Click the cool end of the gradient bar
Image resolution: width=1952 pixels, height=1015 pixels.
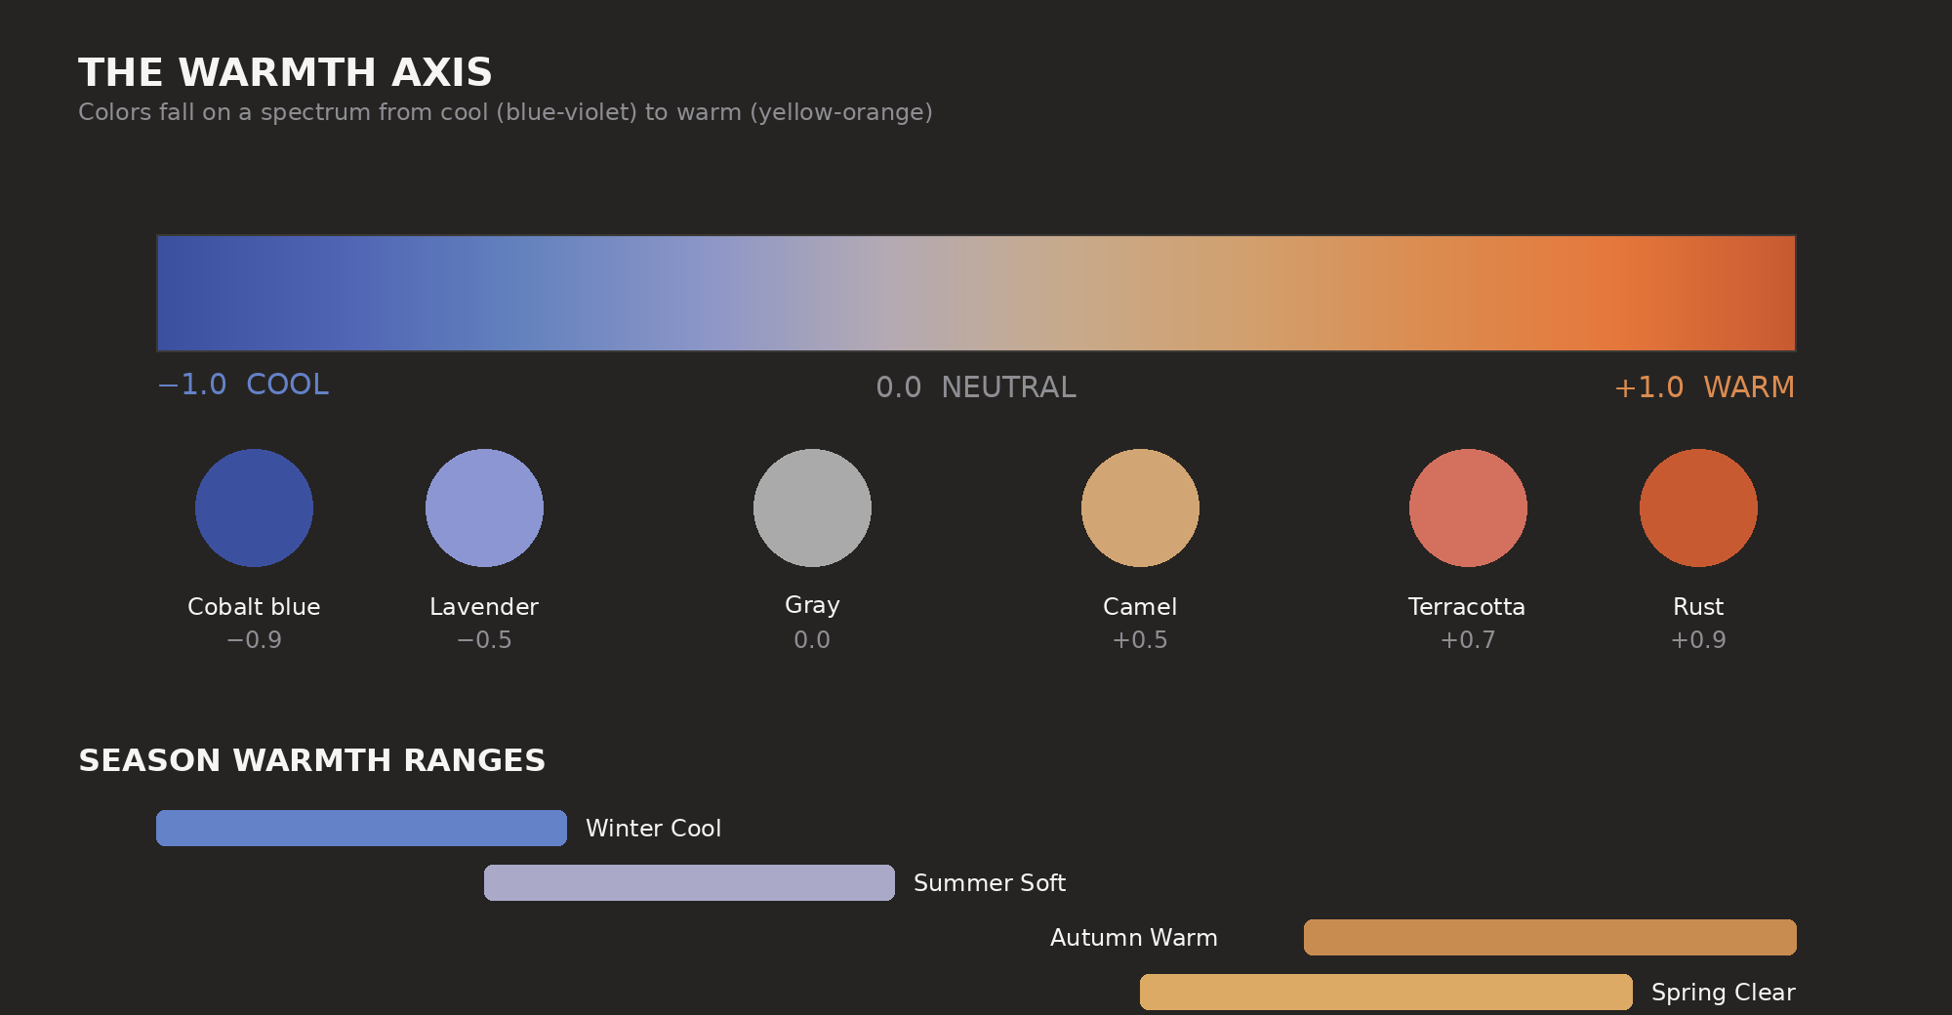[195, 293]
